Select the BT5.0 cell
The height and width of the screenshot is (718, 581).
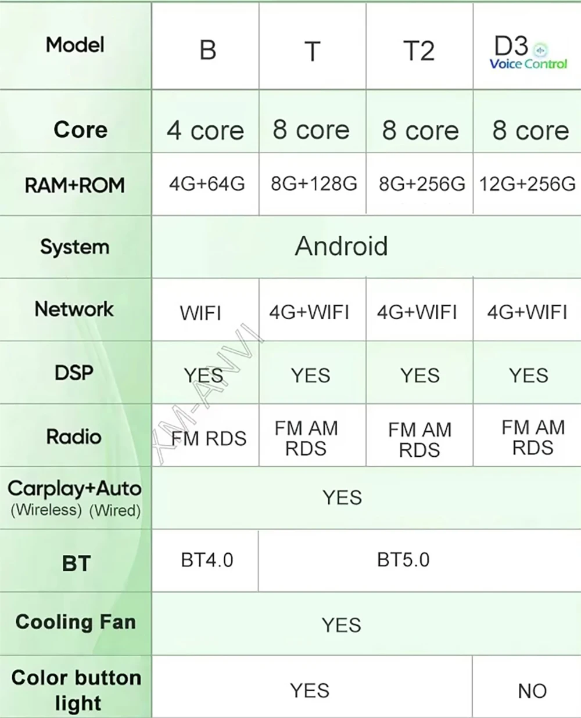coord(403,560)
